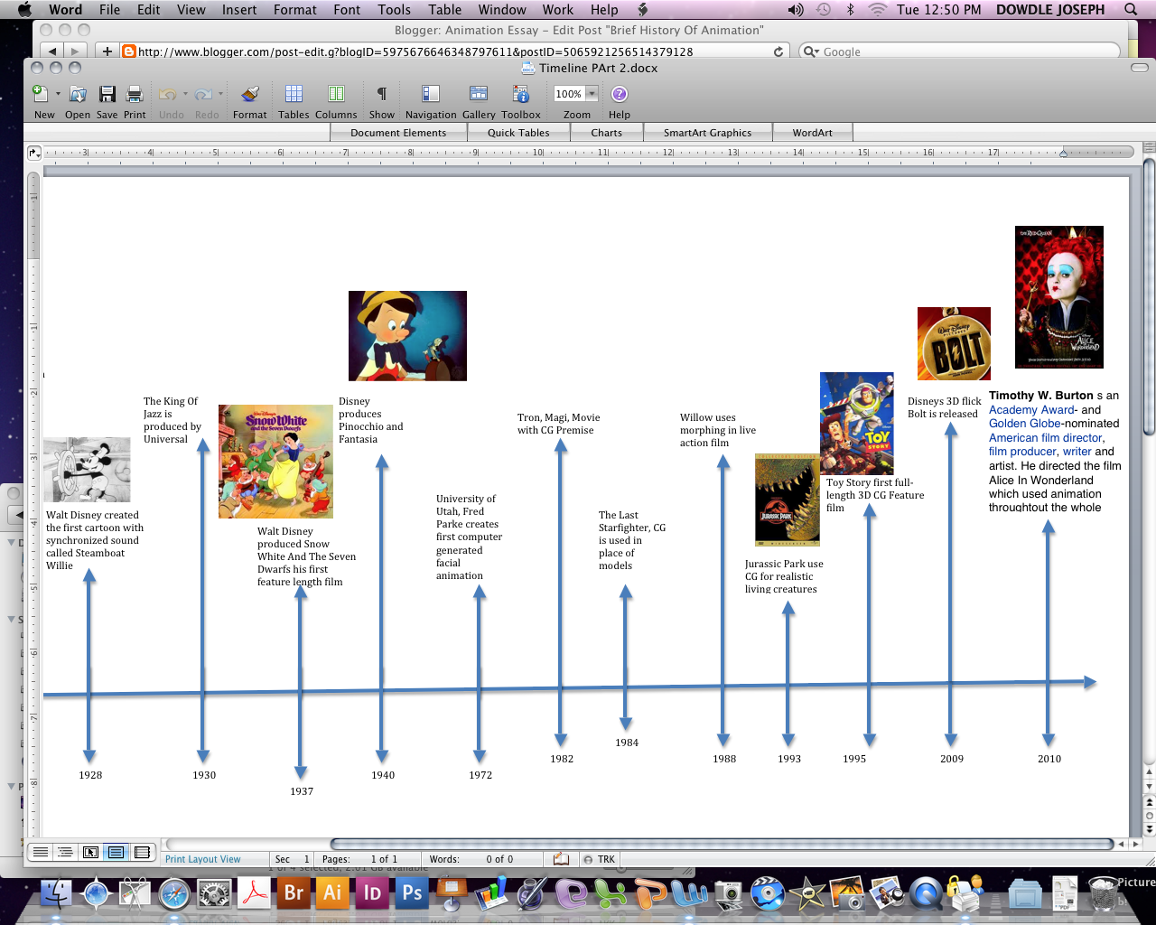Click the horizontal scrollbar thumb
This screenshot has width=1156, height=925.
point(722,844)
